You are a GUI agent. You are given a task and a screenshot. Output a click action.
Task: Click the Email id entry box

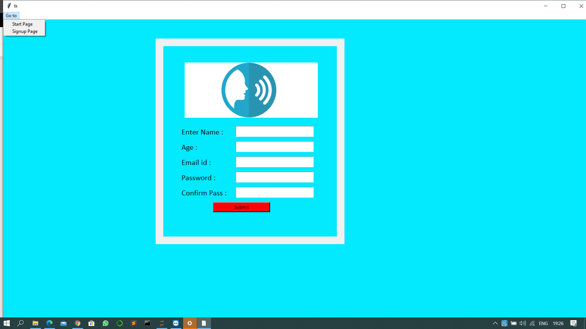click(274, 162)
